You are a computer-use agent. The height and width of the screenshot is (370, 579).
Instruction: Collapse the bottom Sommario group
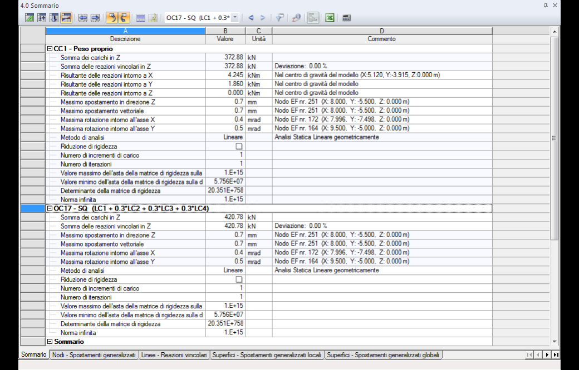tap(50, 341)
